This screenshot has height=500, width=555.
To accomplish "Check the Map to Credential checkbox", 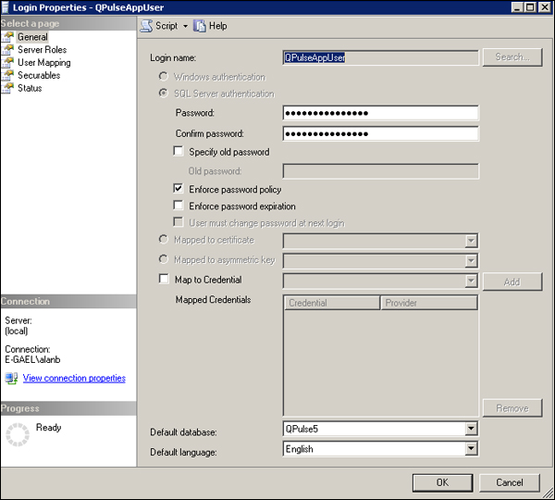I will coord(164,279).
